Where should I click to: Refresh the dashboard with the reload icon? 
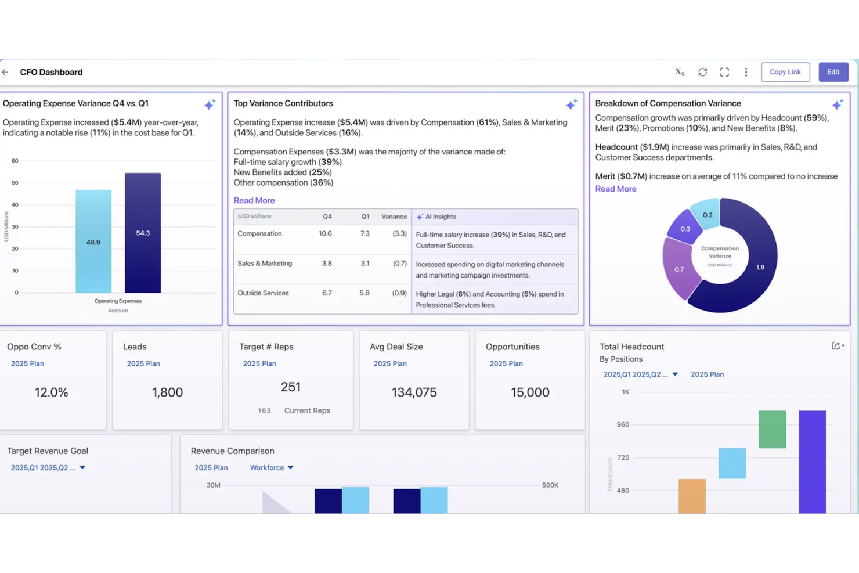click(x=702, y=72)
